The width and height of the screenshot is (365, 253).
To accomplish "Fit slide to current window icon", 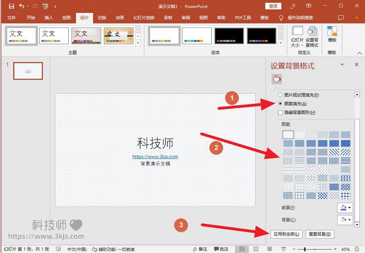I will (356, 249).
